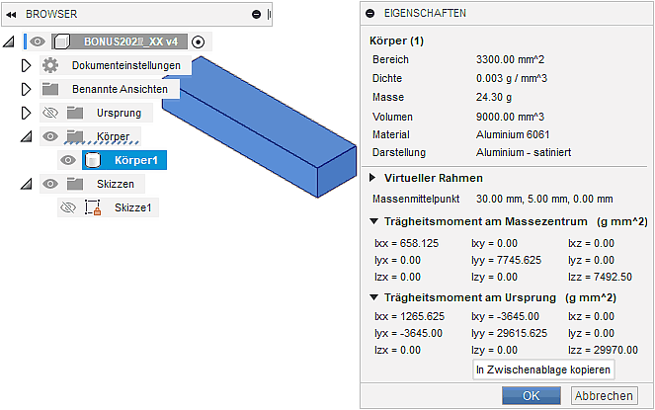
Task: Expand the Virtueller Rahmen section
Action: point(373,178)
